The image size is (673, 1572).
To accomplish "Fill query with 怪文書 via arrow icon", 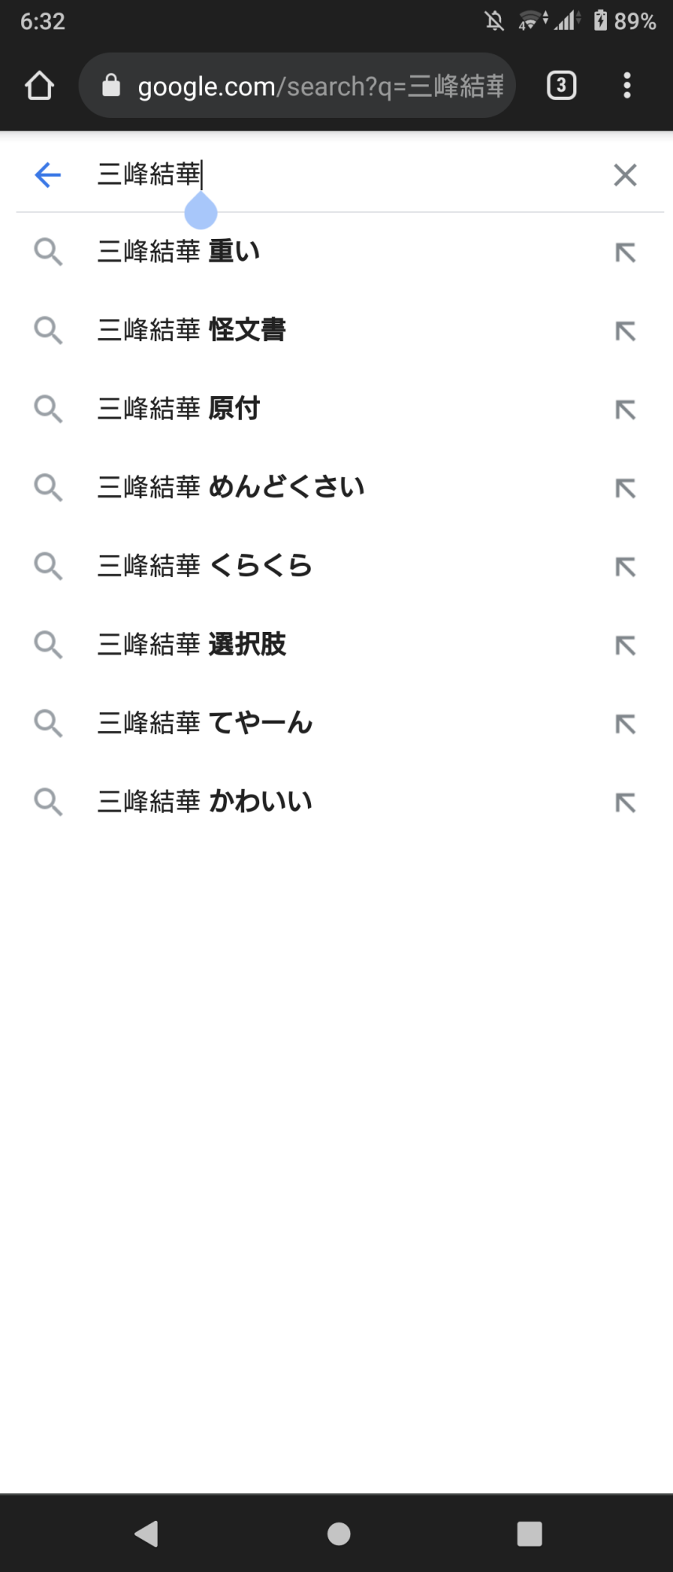I will coord(625,331).
